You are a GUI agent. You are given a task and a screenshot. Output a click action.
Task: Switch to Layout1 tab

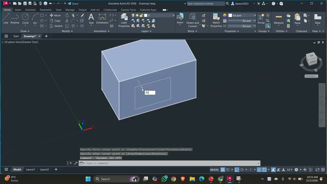(30, 169)
